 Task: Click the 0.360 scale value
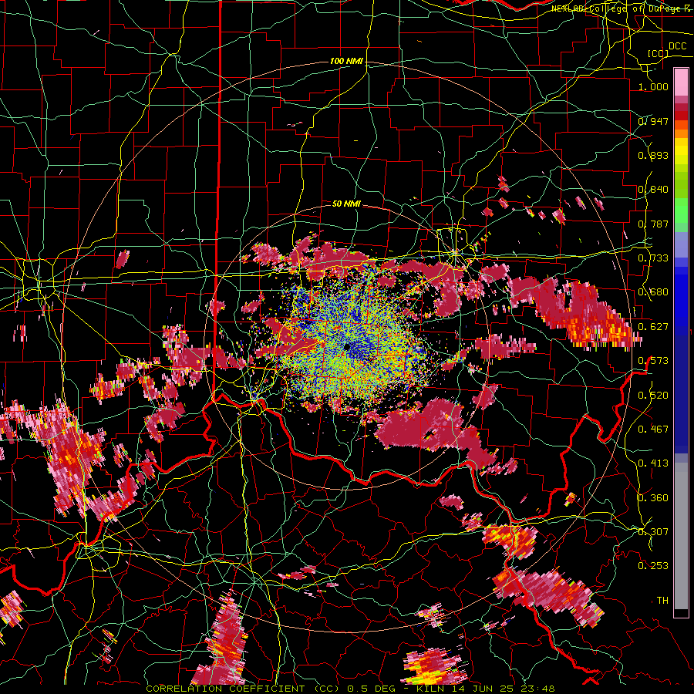[653, 497]
